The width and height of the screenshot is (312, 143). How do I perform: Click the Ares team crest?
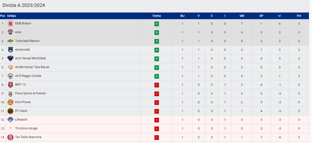click(10, 32)
